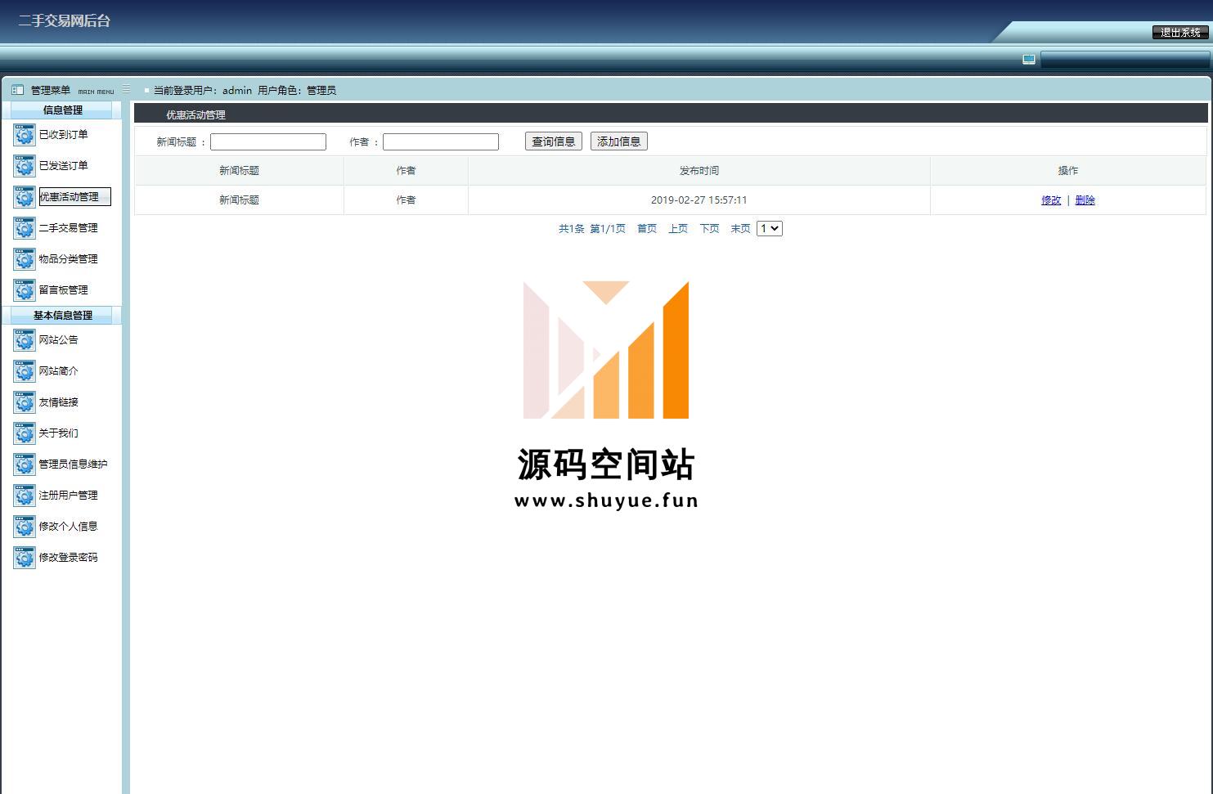Go to 首页 in pagination
1213x794 pixels.
click(x=647, y=229)
